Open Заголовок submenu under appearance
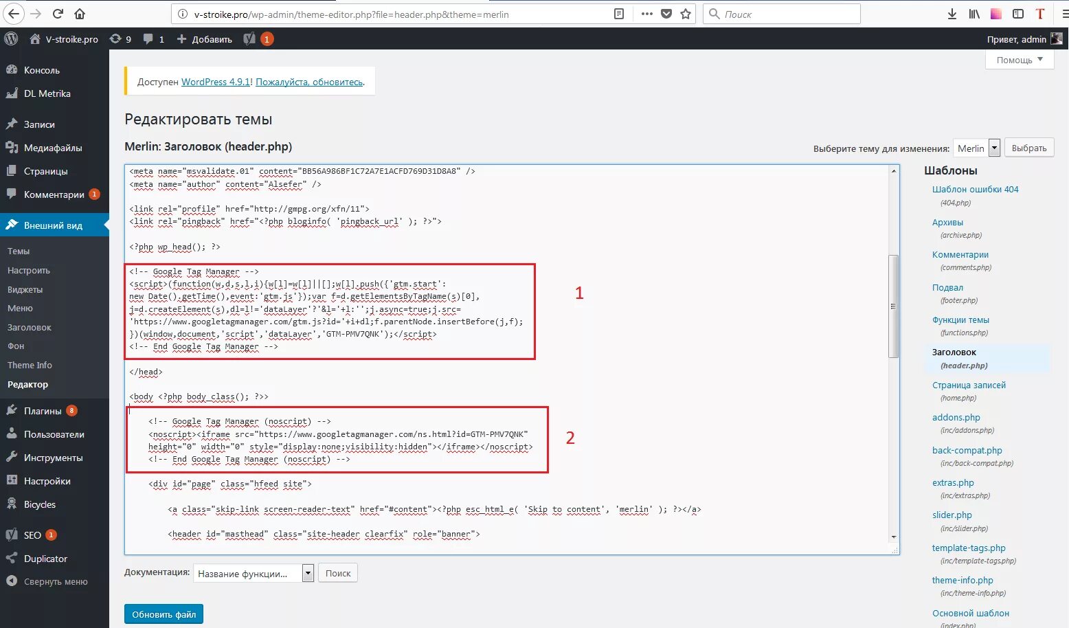 (30, 328)
